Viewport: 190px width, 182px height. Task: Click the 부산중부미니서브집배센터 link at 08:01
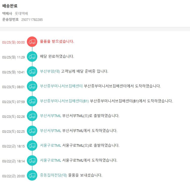coord(61,86)
